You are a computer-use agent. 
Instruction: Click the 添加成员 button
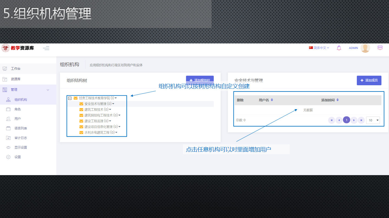pyautogui.click(x=369, y=80)
